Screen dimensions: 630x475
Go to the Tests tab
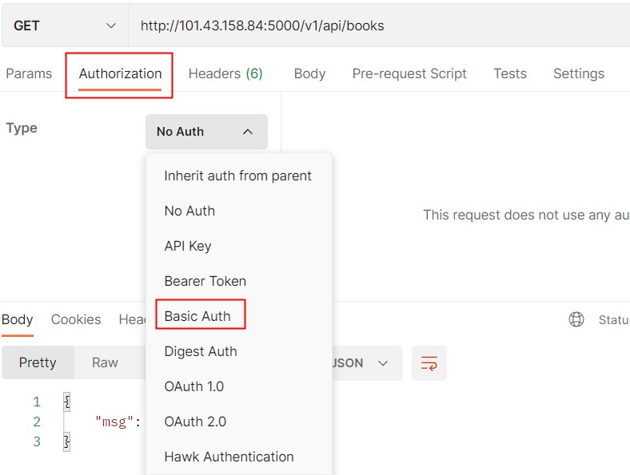[x=510, y=73]
